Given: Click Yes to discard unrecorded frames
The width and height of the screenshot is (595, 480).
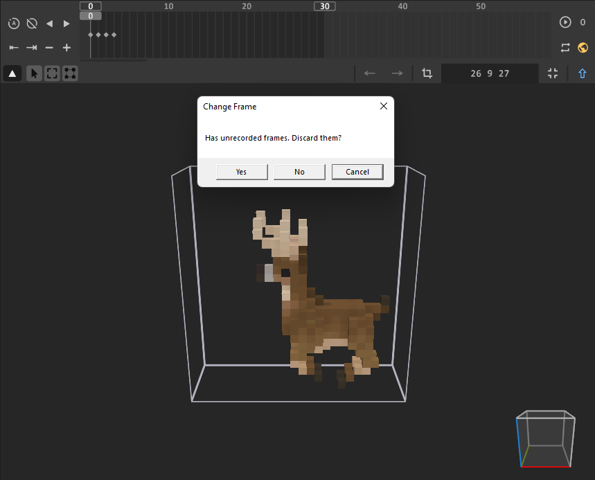Looking at the screenshot, I should coord(242,172).
